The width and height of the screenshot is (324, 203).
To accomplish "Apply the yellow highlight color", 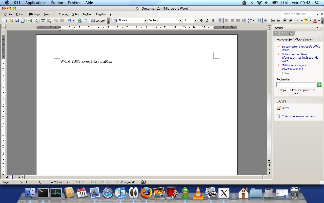I will (x=306, y=21).
